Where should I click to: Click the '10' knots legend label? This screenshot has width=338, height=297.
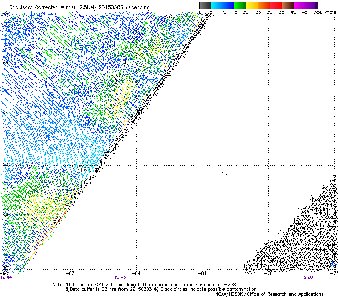[223, 12]
